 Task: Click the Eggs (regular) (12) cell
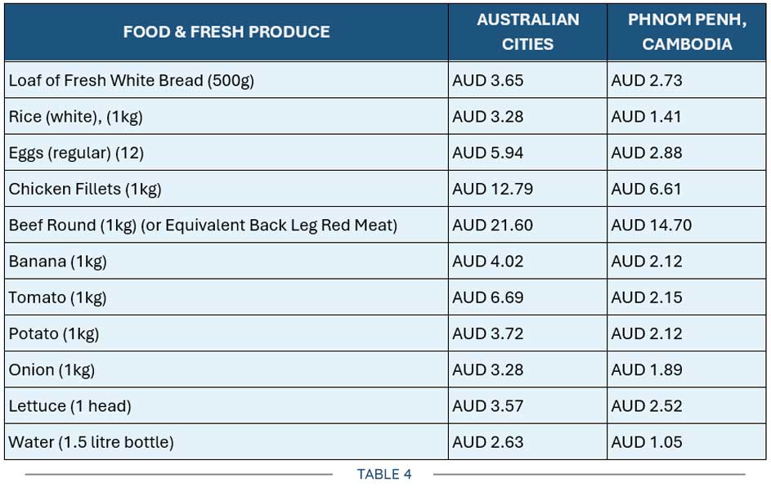coord(226,152)
